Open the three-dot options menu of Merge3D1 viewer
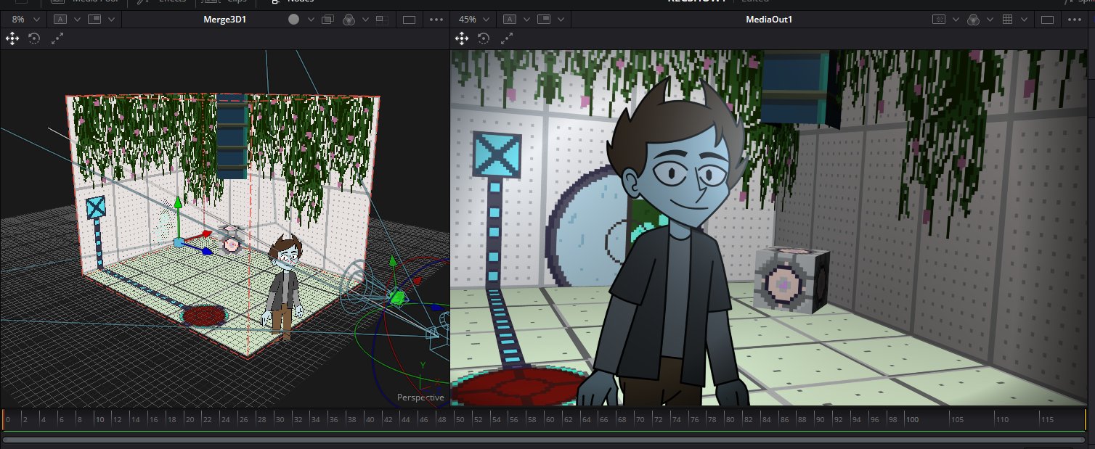The width and height of the screenshot is (1095, 449). [436, 20]
